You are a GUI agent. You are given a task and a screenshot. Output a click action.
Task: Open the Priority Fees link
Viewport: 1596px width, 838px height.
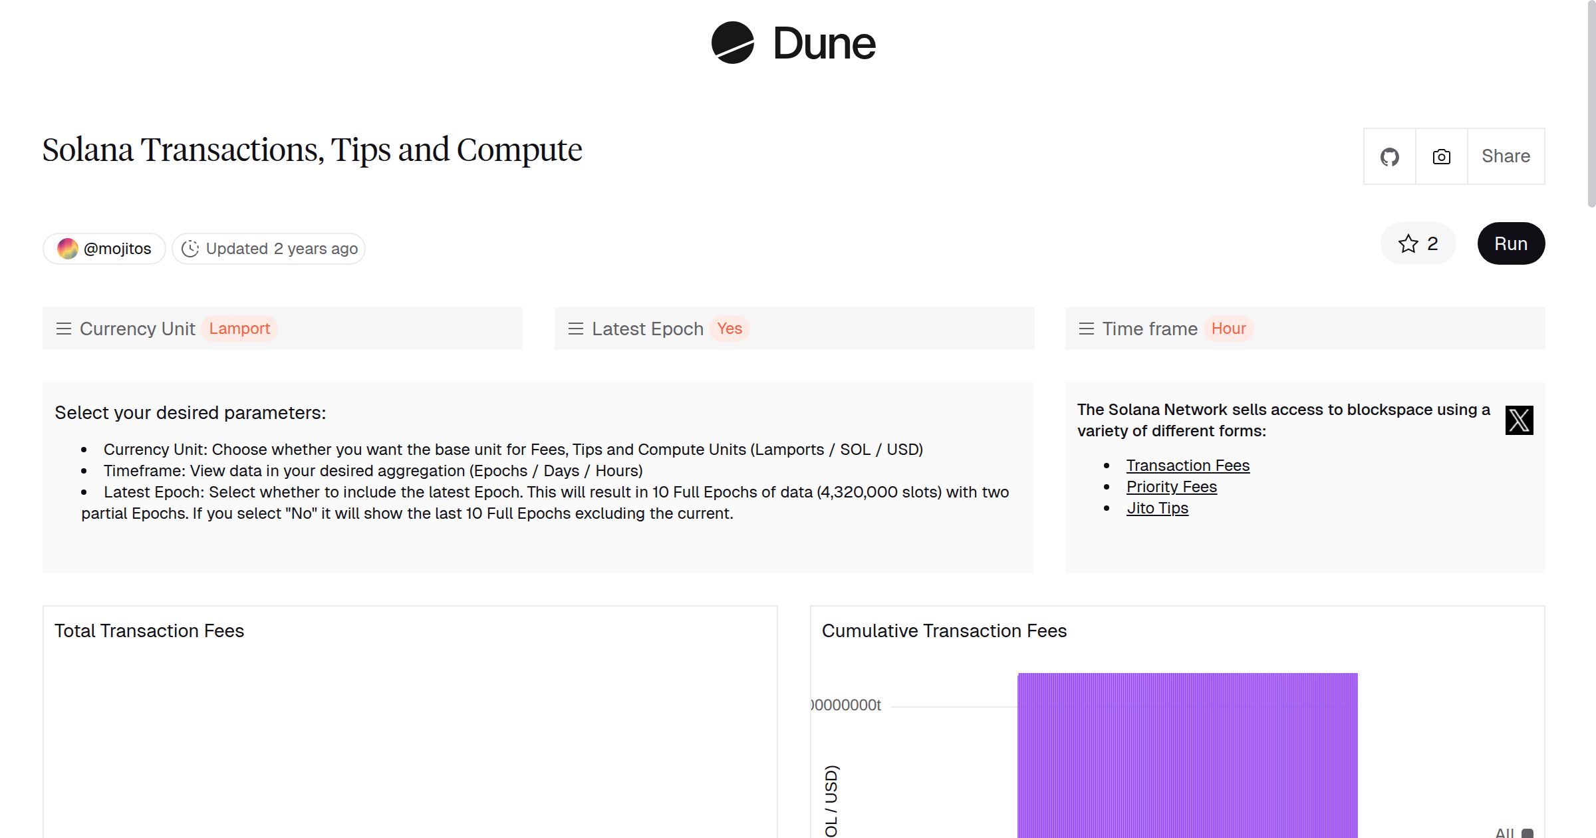click(x=1172, y=486)
